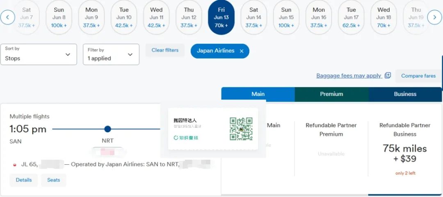Switch to the Premium fare tab

point(331,94)
